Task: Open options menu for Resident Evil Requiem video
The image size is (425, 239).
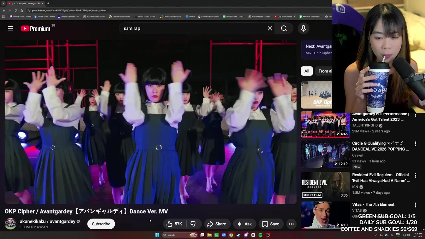Action: 415,175
